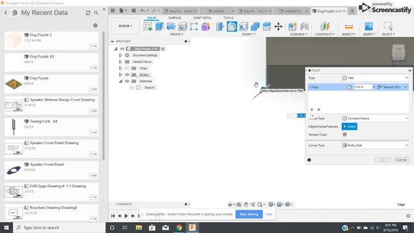Image resolution: width=414 pixels, height=233 pixels.
Task: Toggle visibility of Origin folder
Action: (x=127, y=68)
